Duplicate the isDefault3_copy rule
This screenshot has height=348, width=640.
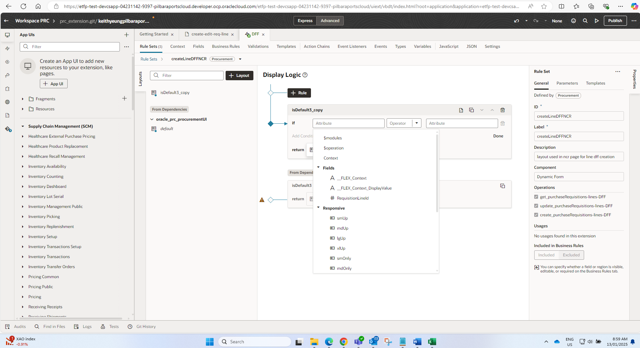[x=471, y=110]
